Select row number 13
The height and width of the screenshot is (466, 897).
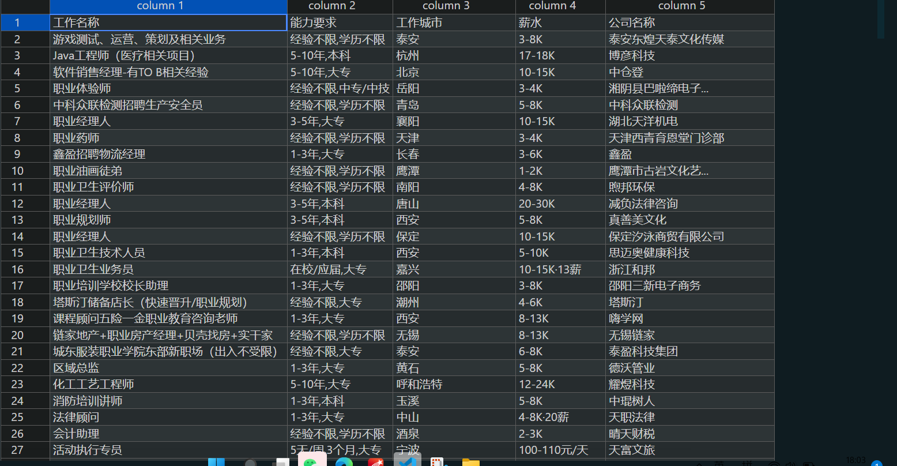coord(25,220)
